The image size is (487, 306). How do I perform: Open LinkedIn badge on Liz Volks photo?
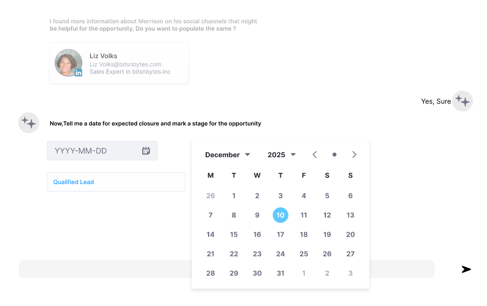click(78, 73)
